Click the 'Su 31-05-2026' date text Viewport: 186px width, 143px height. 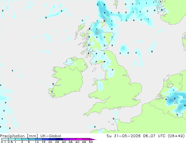124,136
